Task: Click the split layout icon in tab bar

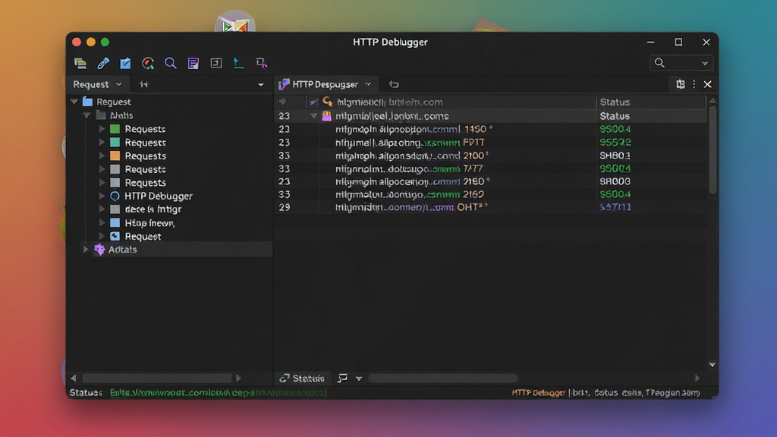Action: tap(681, 84)
